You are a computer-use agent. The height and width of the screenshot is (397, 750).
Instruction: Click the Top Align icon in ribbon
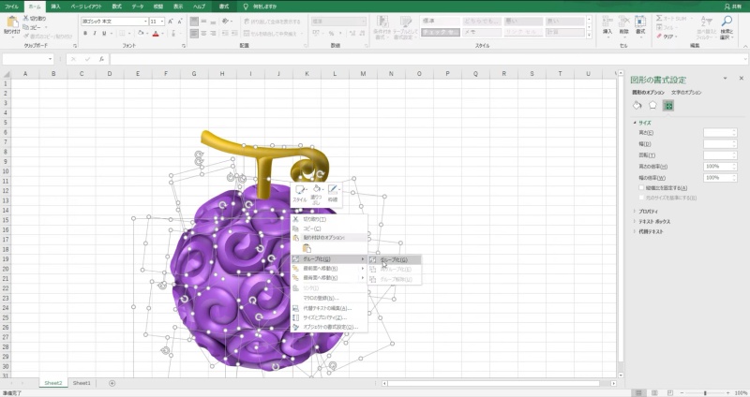(x=194, y=22)
